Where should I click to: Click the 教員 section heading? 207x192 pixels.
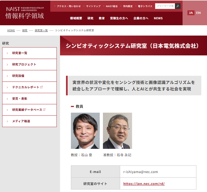79,106
